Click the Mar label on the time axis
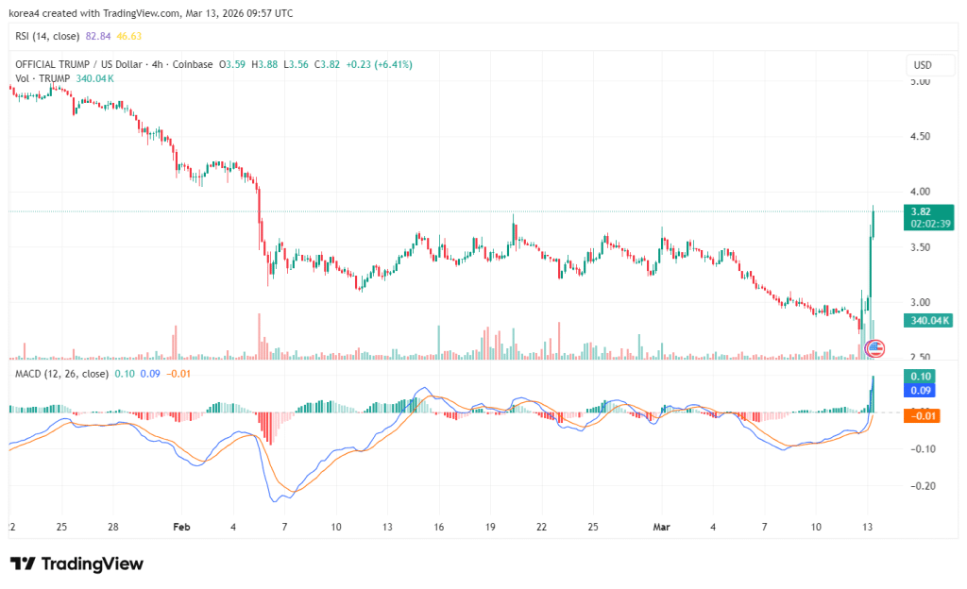 coord(661,527)
